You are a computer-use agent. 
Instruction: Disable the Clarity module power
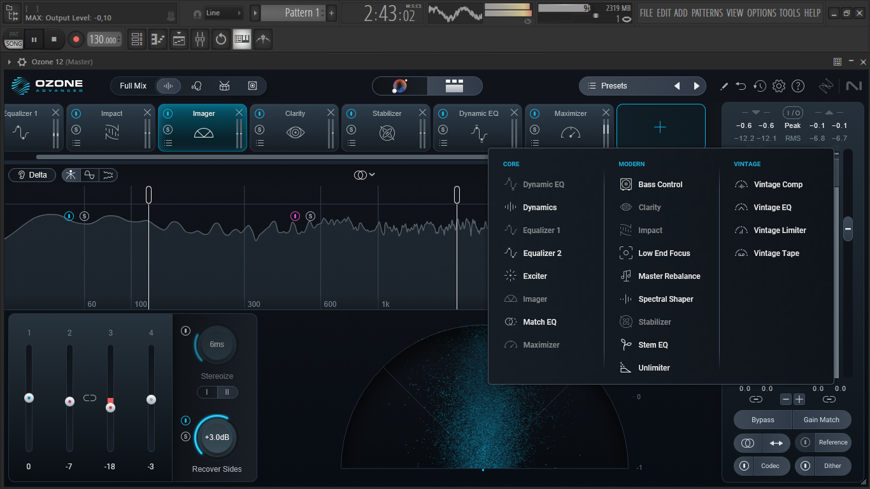(260, 113)
